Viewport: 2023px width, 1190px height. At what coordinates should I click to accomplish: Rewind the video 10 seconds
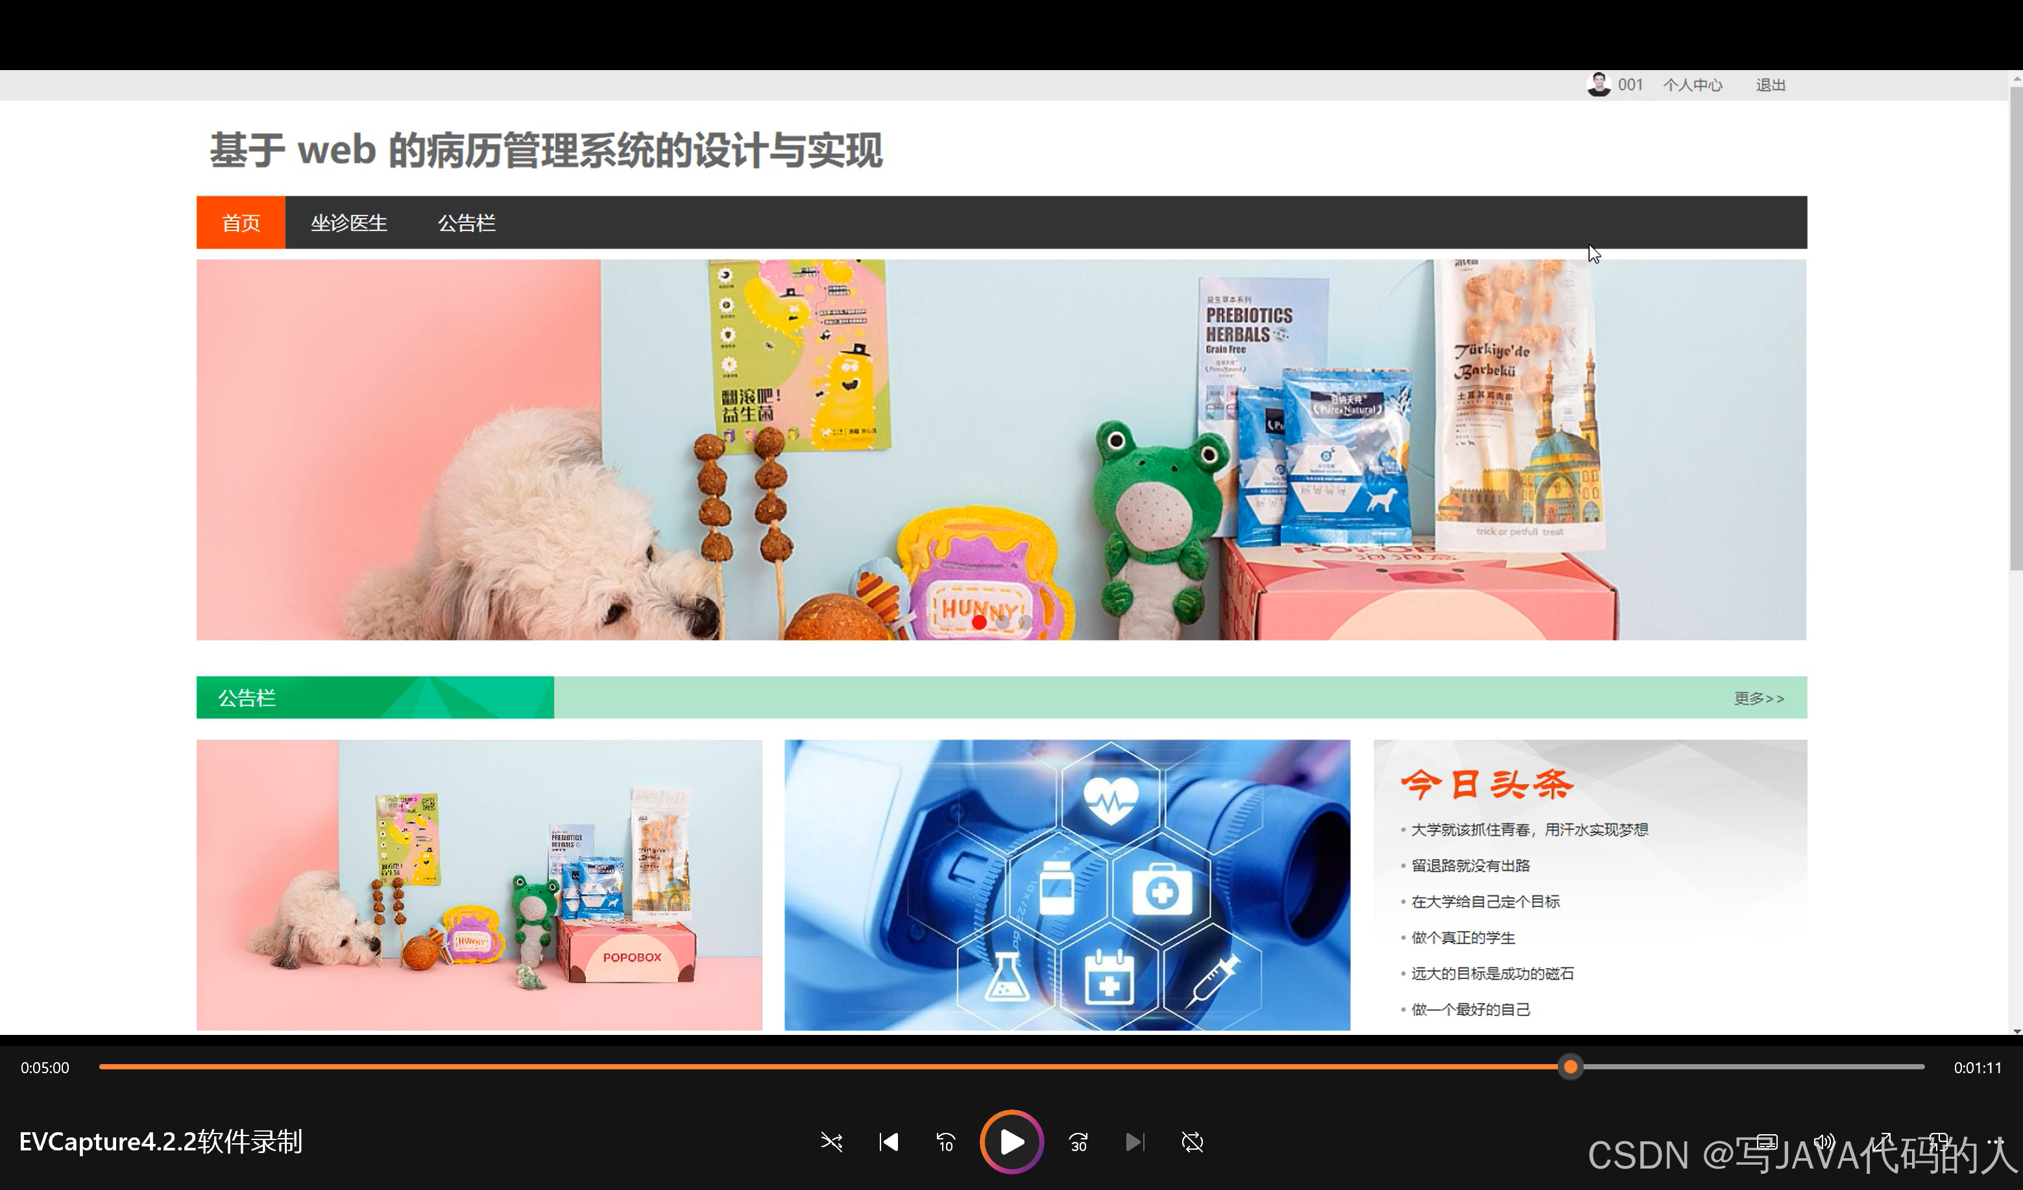[x=946, y=1141]
